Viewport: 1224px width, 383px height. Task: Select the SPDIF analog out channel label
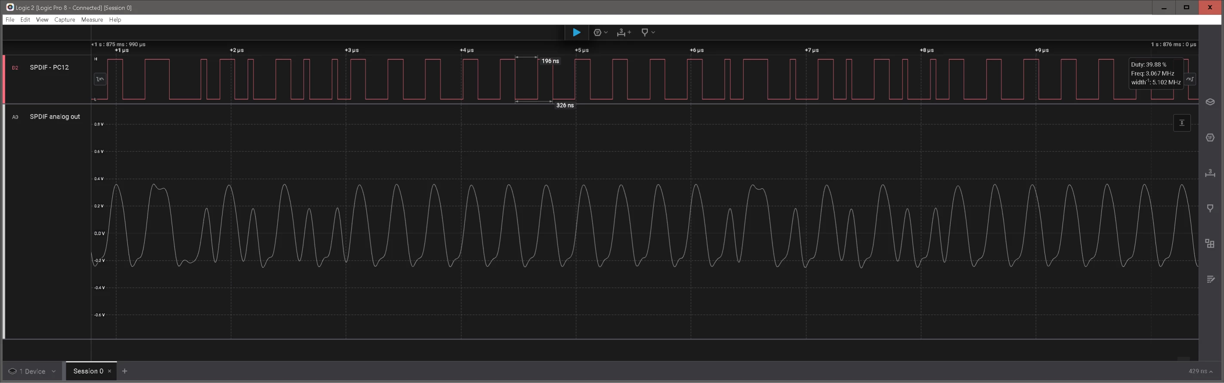click(x=55, y=117)
